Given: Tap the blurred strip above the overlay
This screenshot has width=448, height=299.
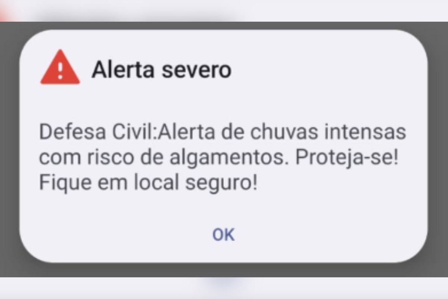Looking at the screenshot, I should coord(224,10).
